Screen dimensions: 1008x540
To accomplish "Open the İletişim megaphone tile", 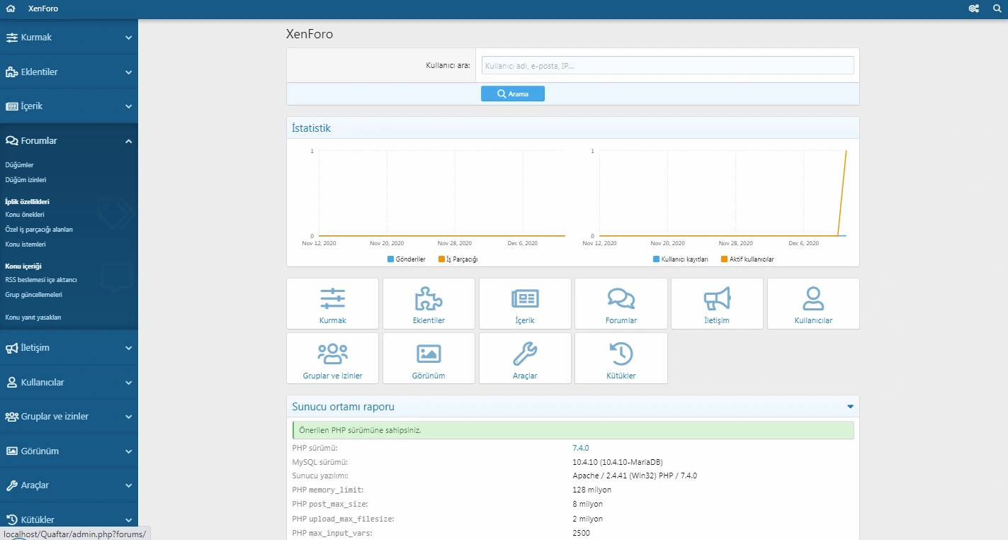I will pos(718,304).
